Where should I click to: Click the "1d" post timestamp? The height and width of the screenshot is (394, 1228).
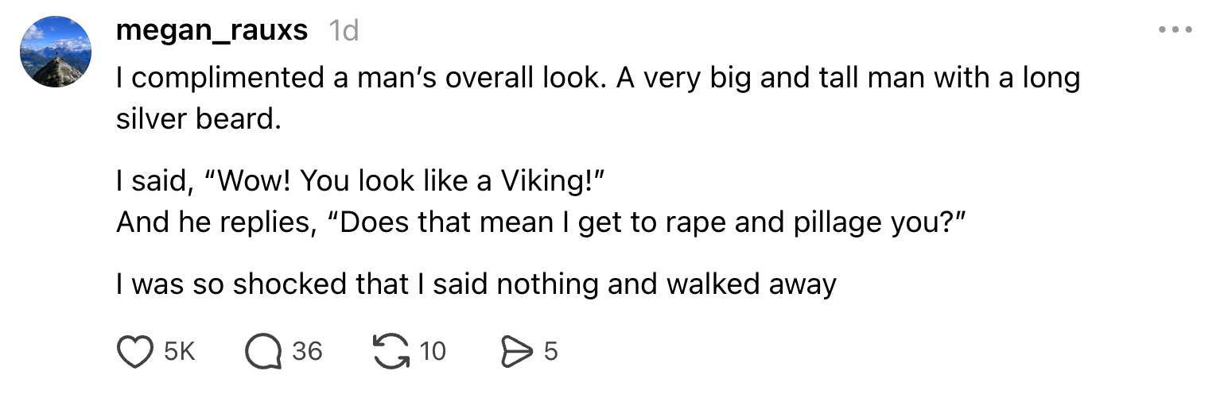coord(344,30)
